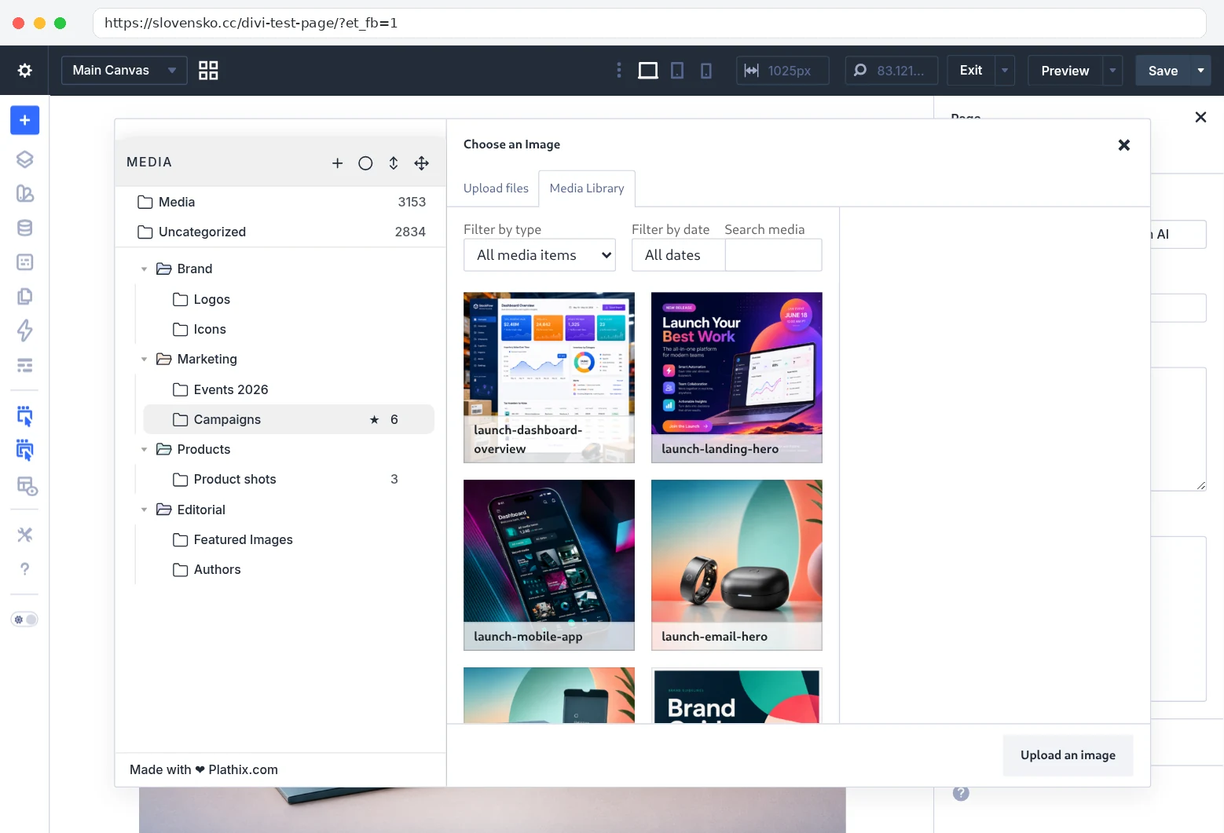This screenshot has height=833, width=1224.
Task: Click the blue add module plus button
Action: click(x=25, y=120)
